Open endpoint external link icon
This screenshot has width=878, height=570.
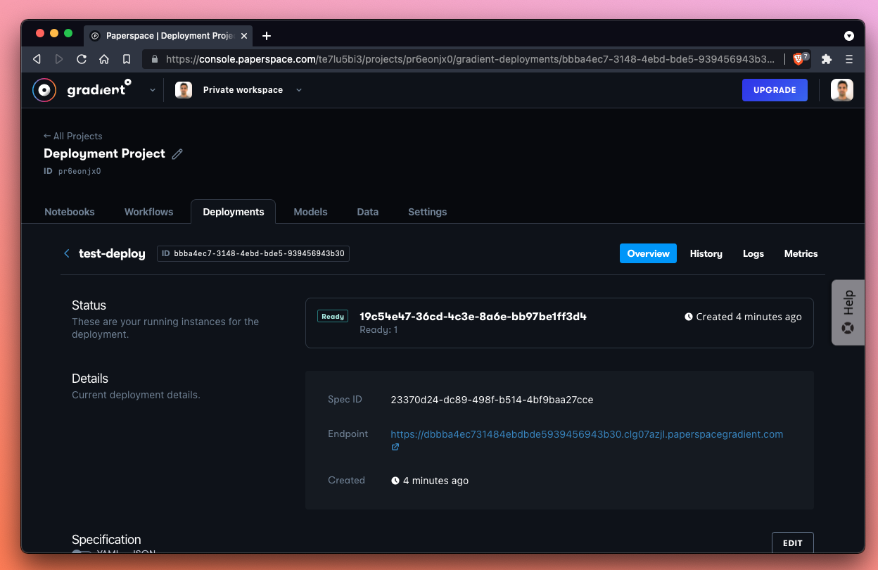(x=395, y=447)
